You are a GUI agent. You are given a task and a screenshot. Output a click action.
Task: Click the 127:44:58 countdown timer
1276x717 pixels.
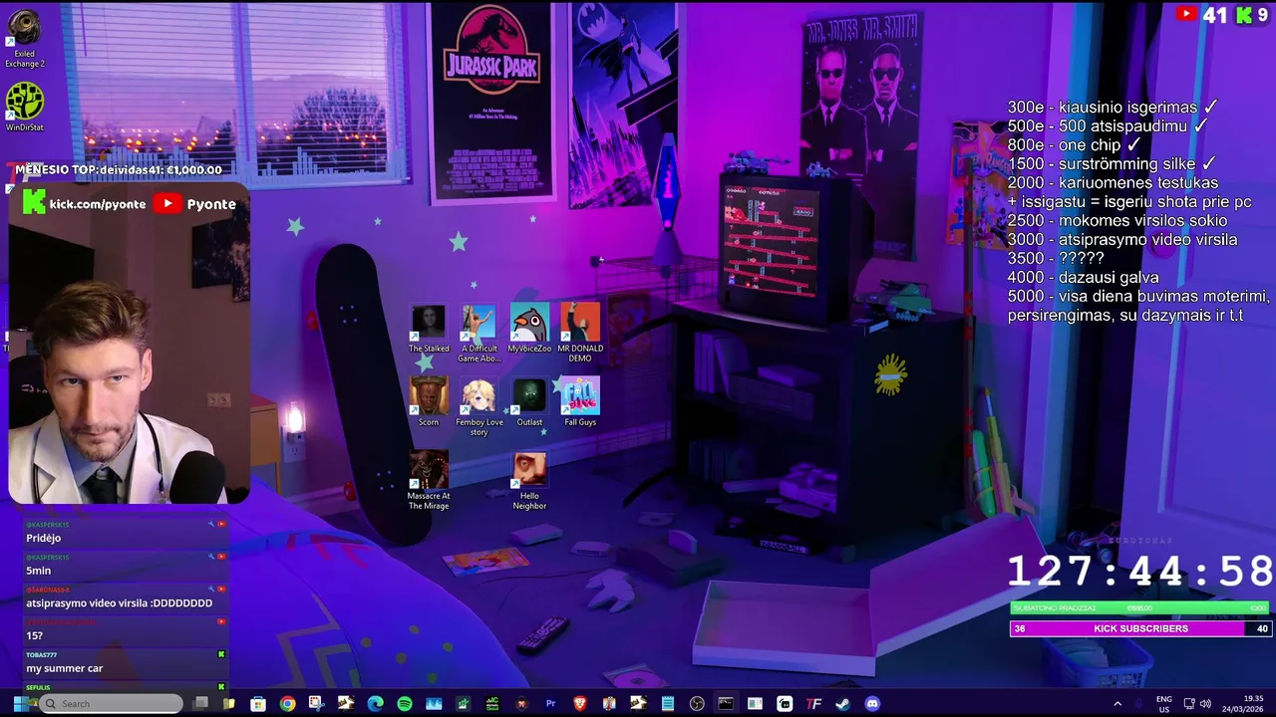(1140, 573)
